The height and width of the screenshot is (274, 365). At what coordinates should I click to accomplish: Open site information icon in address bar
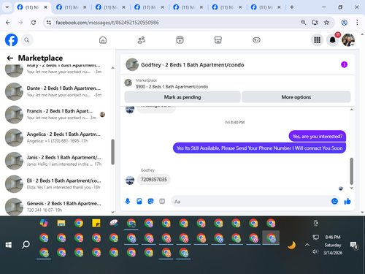point(49,23)
